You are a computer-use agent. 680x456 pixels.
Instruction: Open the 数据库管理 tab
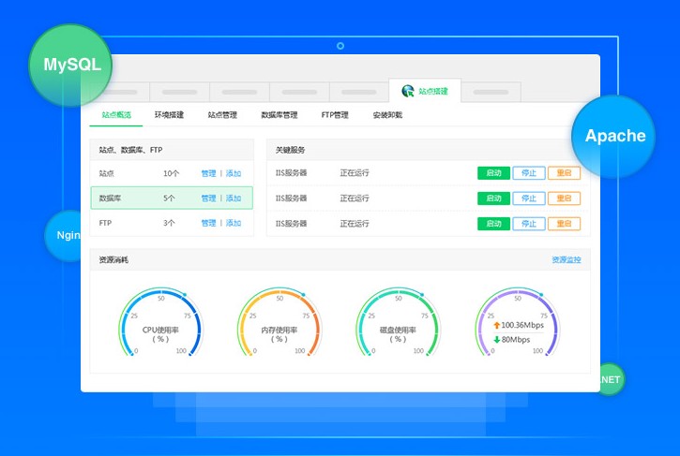(x=280, y=115)
